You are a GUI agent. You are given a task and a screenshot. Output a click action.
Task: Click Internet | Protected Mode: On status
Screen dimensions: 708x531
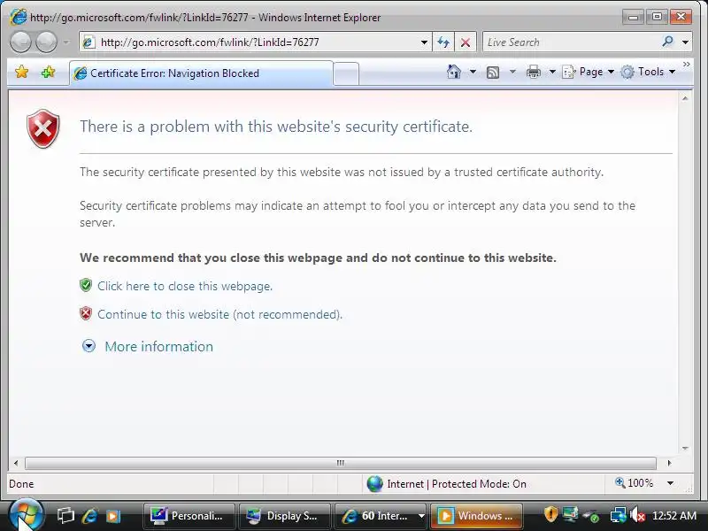(446, 484)
